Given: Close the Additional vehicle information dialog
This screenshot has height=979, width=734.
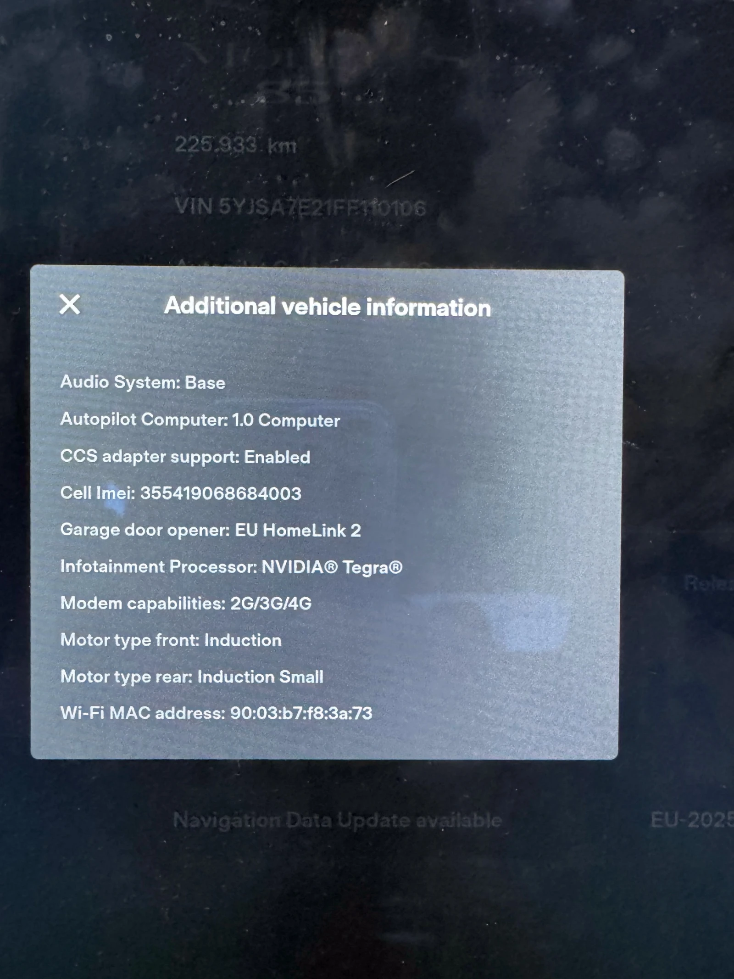Looking at the screenshot, I should pyautogui.click(x=70, y=304).
